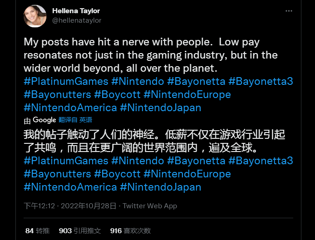Select #Bayonetta hashtag below the Chinese translation
The width and height of the screenshot is (315, 240).
click(196, 161)
